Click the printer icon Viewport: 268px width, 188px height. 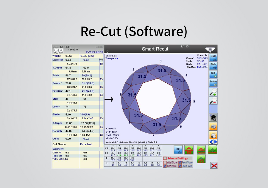point(213,126)
